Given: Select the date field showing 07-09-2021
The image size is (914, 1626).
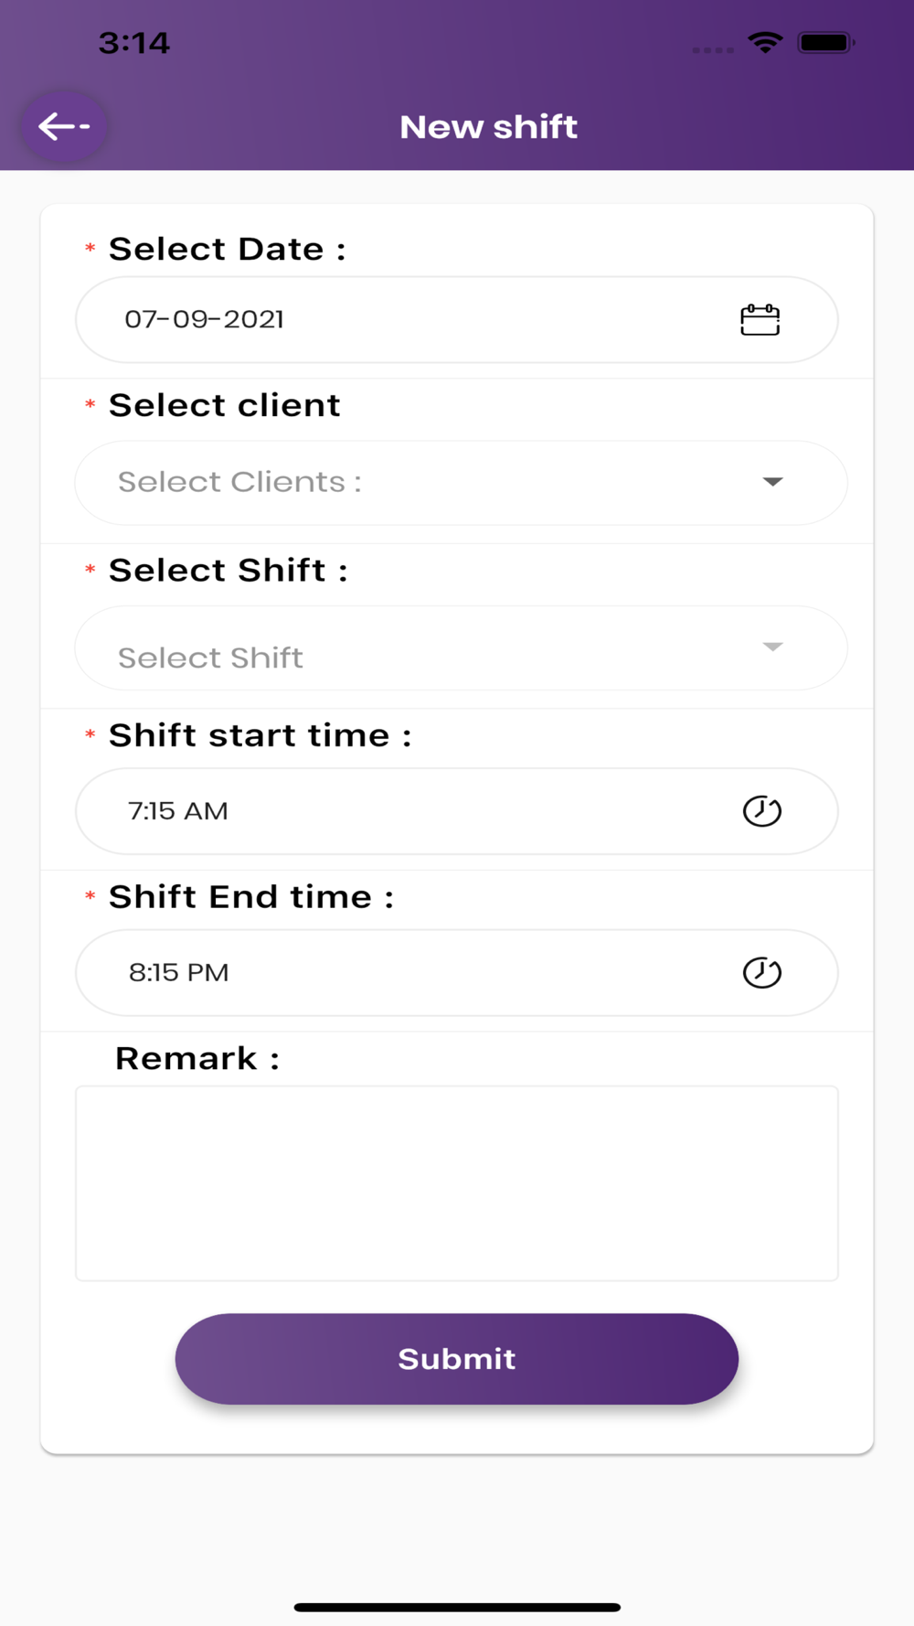Looking at the screenshot, I should pos(457,320).
